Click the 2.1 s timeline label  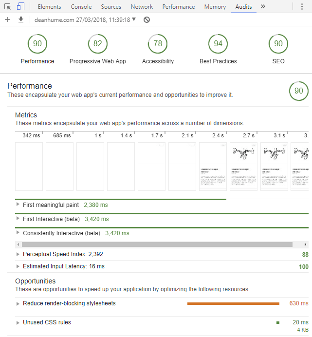(x=187, y=135)
